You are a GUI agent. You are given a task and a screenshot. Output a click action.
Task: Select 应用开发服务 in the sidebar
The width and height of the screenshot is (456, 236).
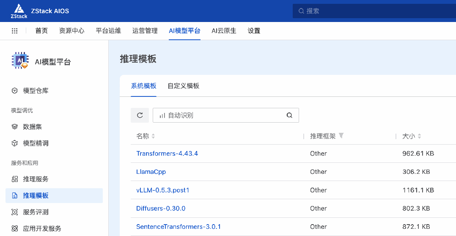[42, 229]
